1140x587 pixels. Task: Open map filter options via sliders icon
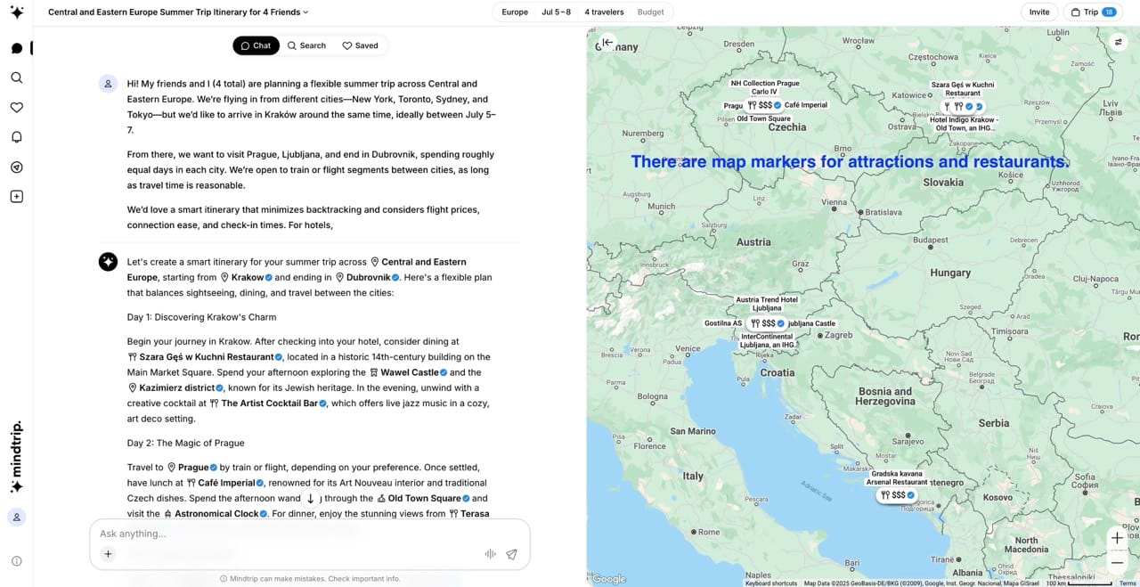(x=1119, y=41)
